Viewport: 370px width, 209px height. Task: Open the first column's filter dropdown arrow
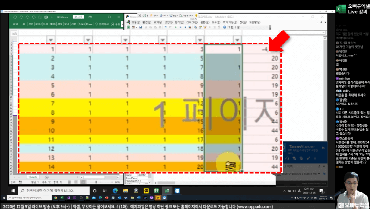click(x=51, y=38)
